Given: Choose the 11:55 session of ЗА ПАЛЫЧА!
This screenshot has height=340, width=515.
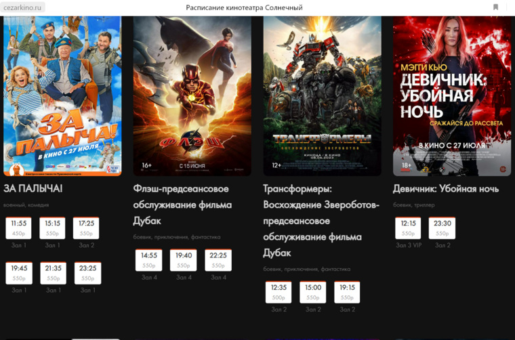Looking at the screenshot, I should click(18, 228).
